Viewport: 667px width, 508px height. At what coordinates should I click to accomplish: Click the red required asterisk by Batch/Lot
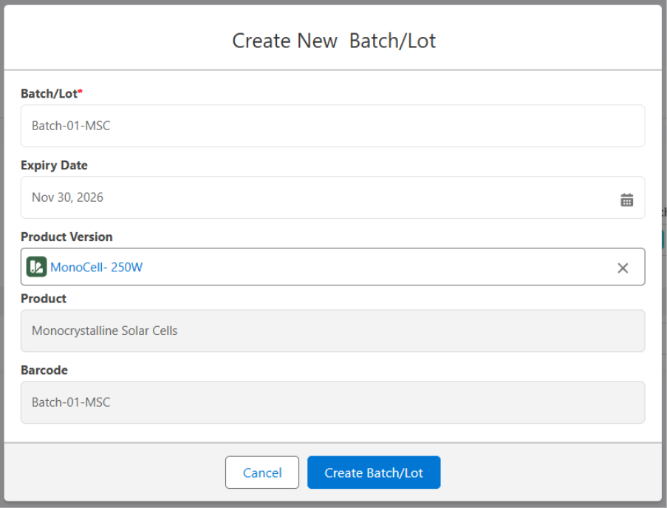pos(81,93)
